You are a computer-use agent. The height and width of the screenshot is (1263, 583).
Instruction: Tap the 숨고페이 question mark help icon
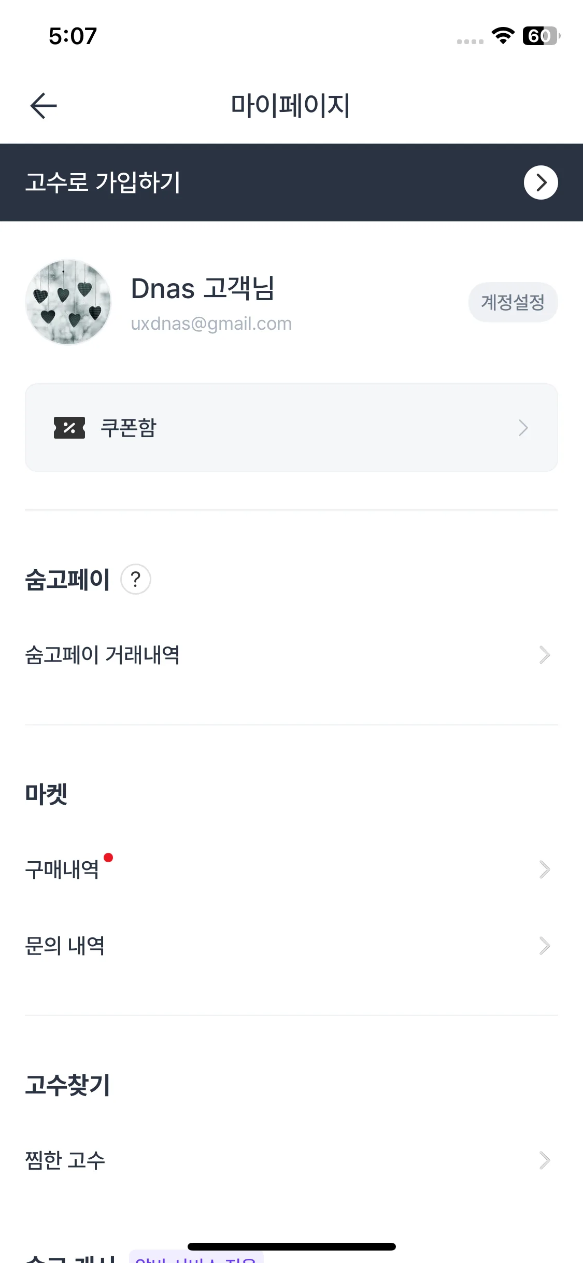[x=136, y=579]
